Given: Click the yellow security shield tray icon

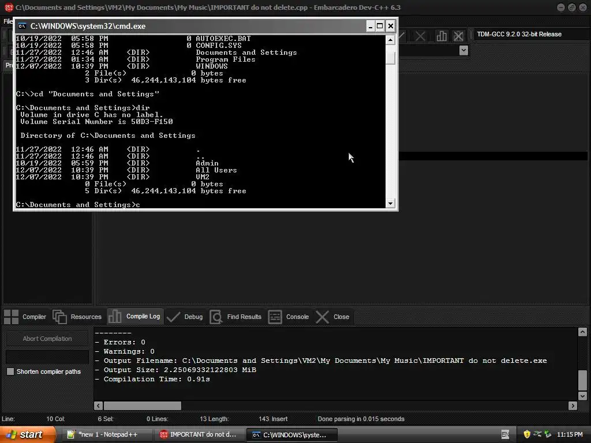Looking at the screenshot, I should [x=527, y=434].
